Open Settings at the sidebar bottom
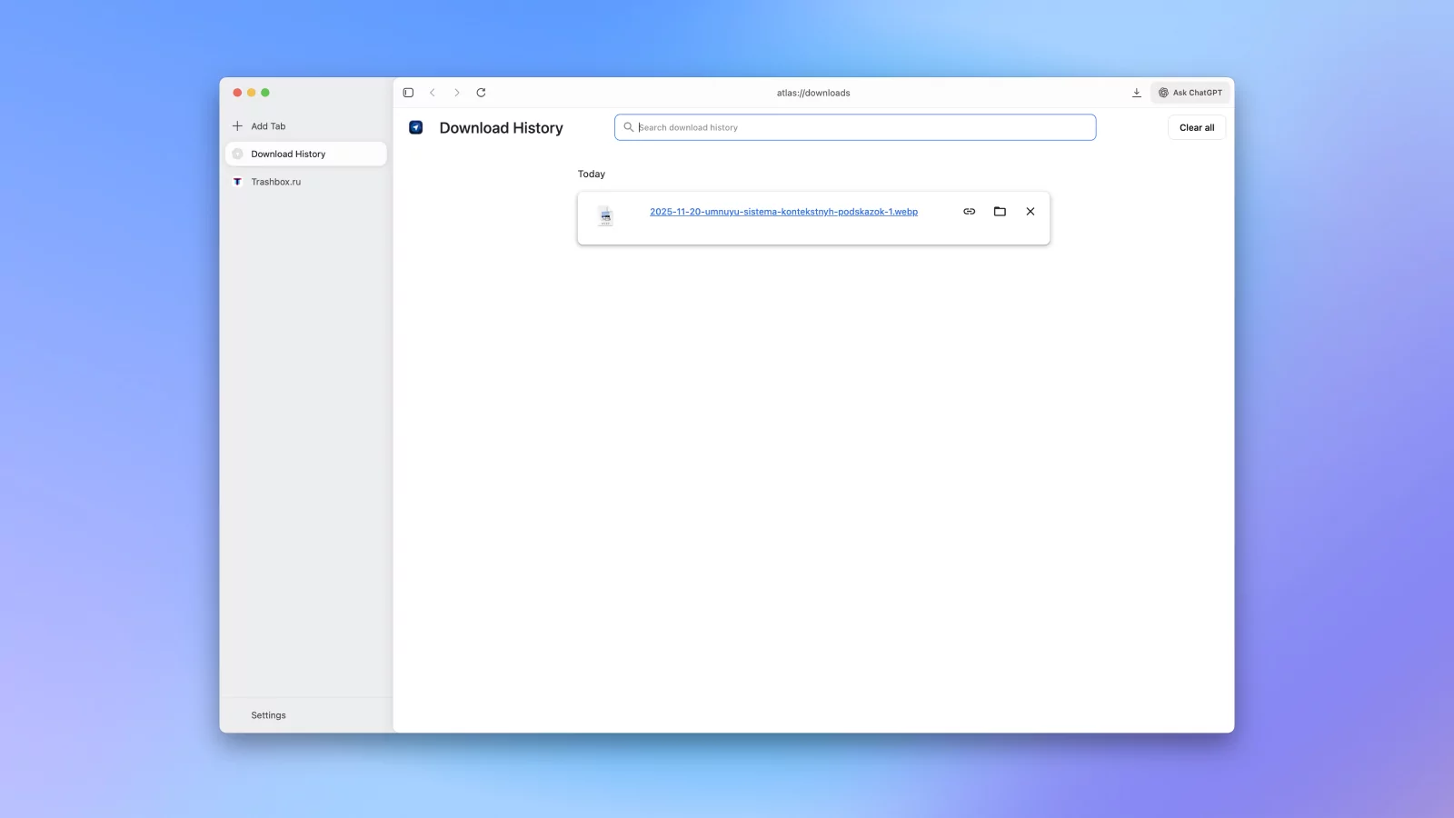The width and height of the screenshot is (1454, 818). [x=268, y=715]
